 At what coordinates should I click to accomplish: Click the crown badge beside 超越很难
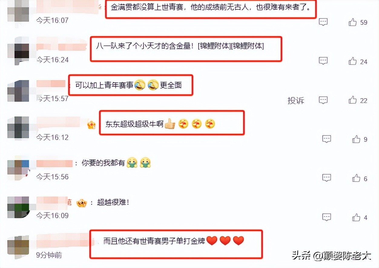pyautogui.click(x=82, y=203)
